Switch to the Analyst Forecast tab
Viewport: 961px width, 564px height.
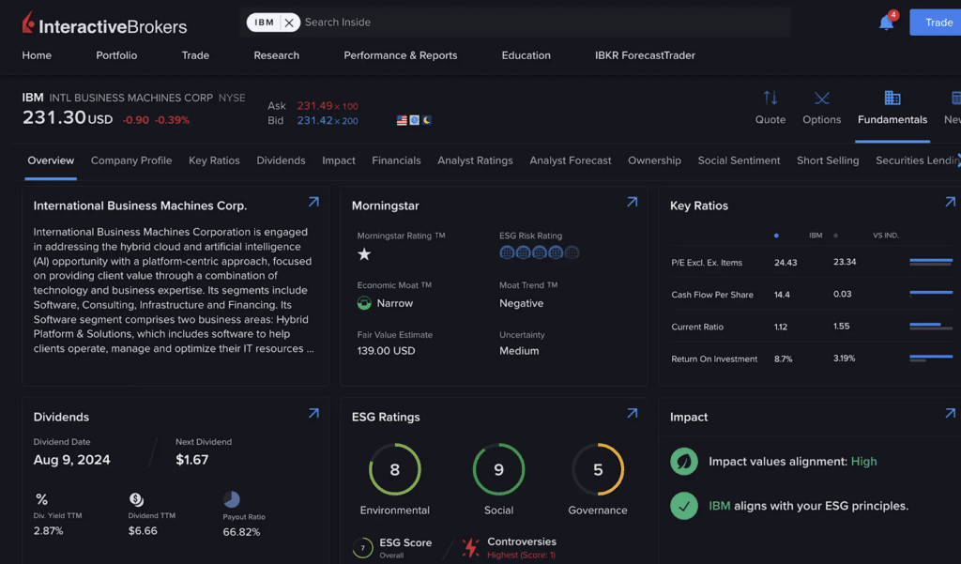click(x=571, y=160)
